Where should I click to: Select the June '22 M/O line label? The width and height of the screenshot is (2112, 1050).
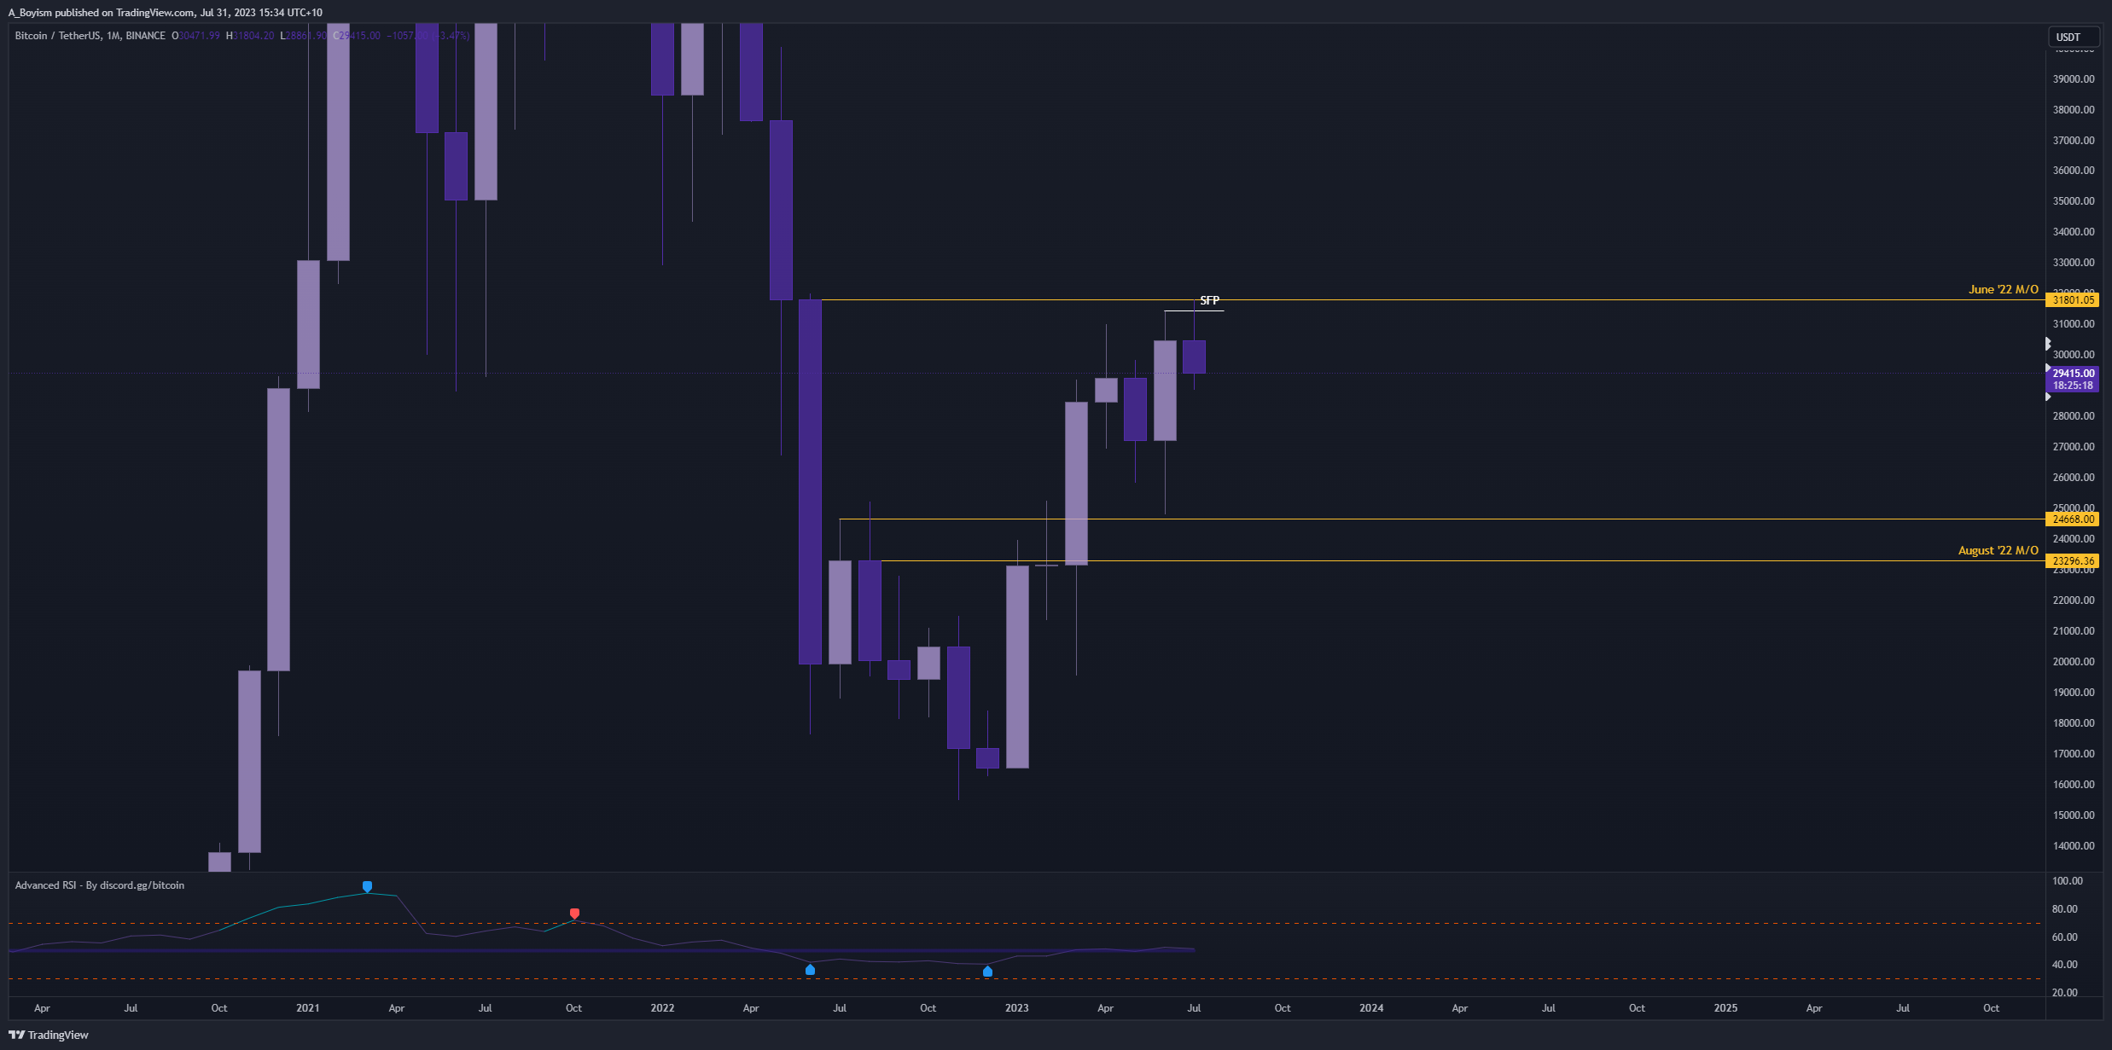pyautogui.click(x=2003, y=289)
